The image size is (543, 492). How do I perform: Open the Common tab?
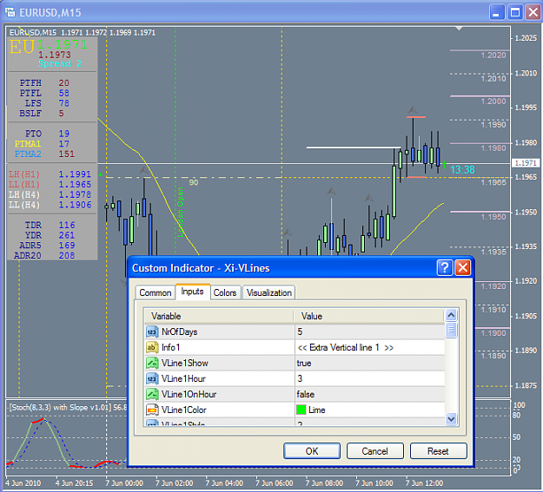(156, 292)
